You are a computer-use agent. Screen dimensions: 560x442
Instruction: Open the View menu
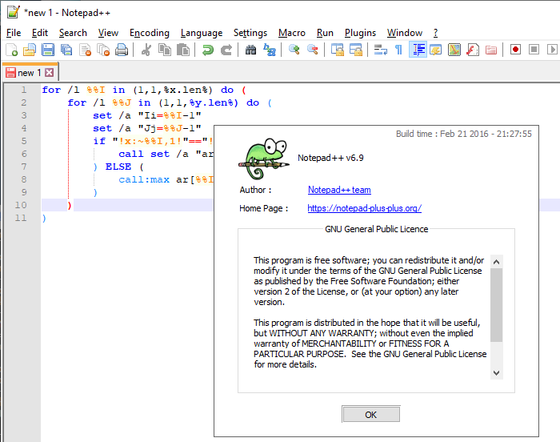point(108,33)
